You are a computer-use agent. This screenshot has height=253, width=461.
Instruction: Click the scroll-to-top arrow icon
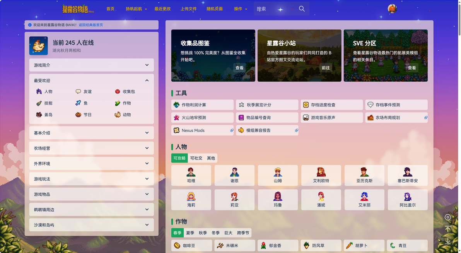point(447,229)
